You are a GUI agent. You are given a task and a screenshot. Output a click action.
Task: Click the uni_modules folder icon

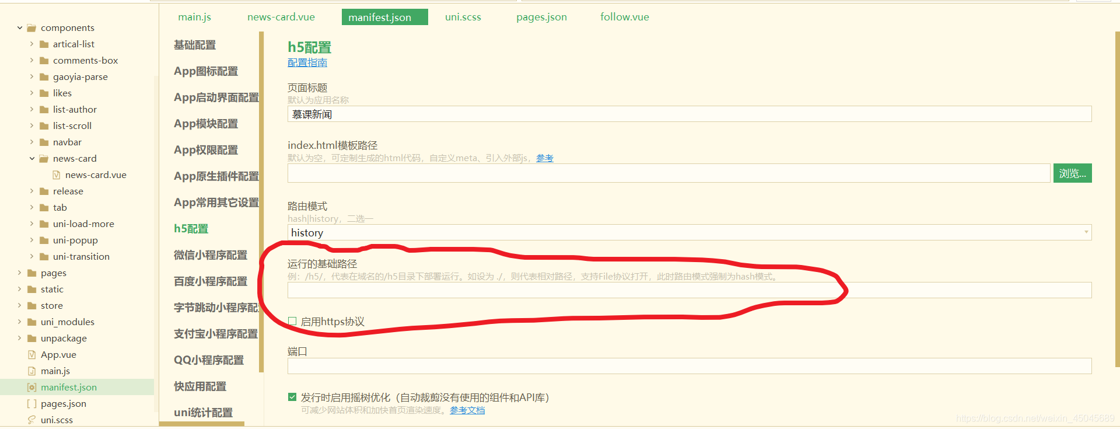pos(32,322)
